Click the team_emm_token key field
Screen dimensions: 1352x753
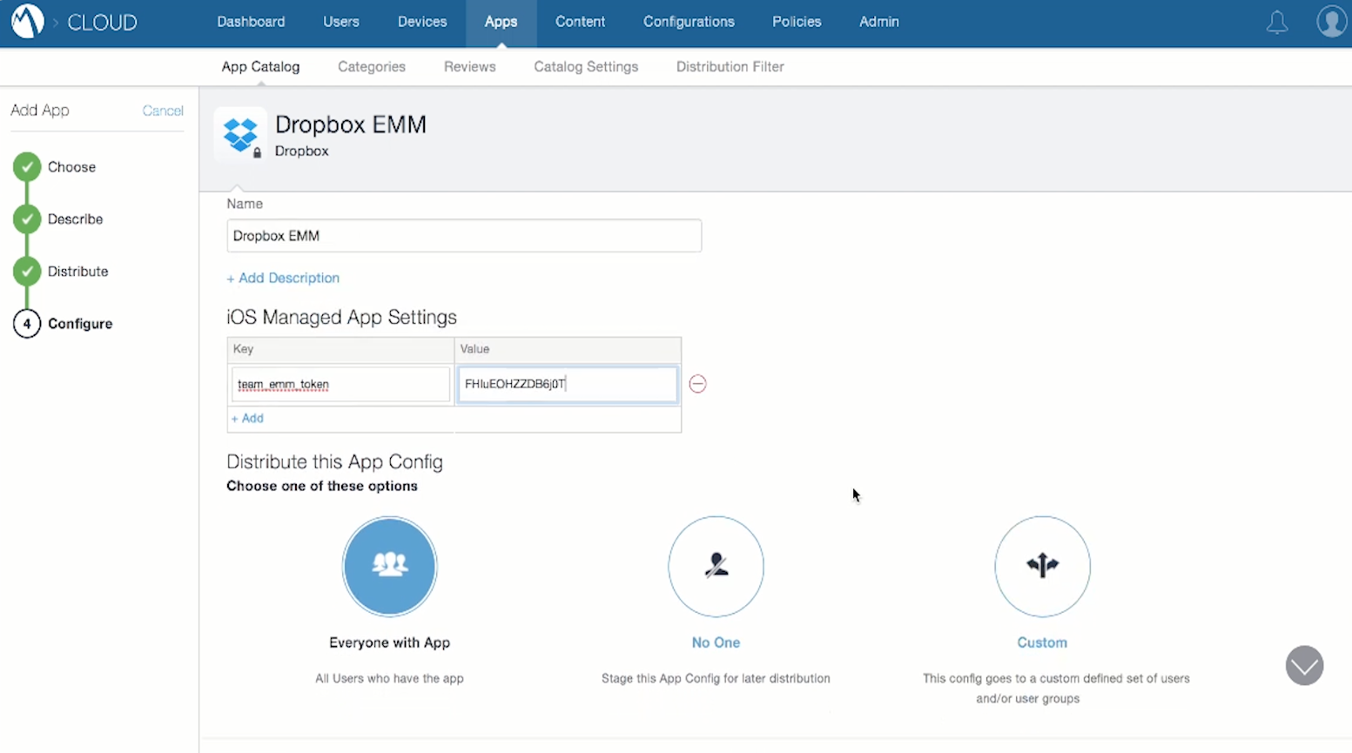[x=340, y=384]
